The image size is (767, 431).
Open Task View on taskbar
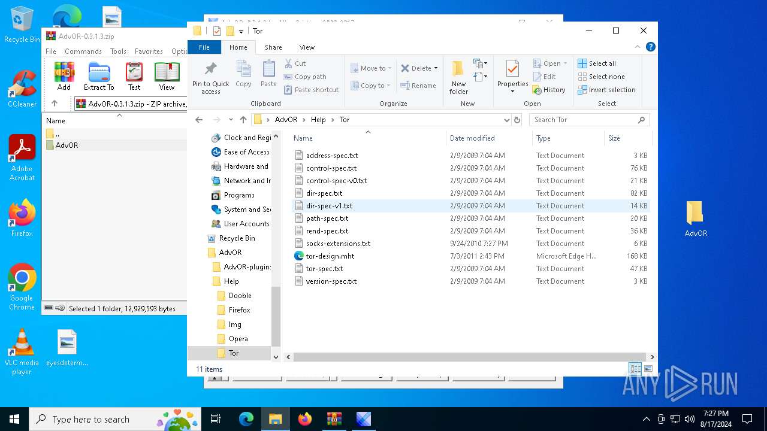click(216, 419)
